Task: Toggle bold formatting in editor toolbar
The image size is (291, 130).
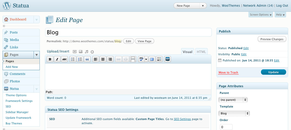Action: (x=50, y=59)
